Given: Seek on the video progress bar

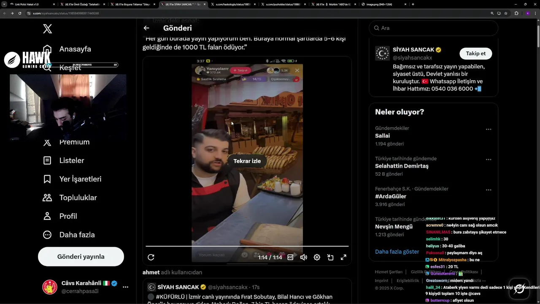Looking at the screenshot, I should click(247, 246).
